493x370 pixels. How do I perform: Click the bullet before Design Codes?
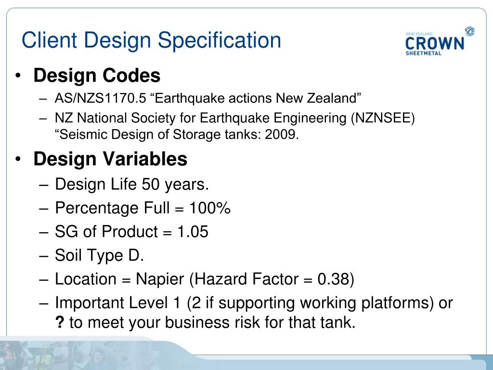[18, 76]
